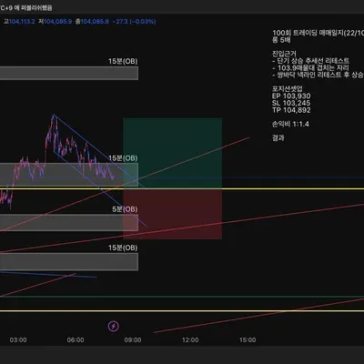This screenshot has width=364, height=364.
Task: Click the line 쌍바닥 넥라인 리테스트 후 상승
Action: (x=318, y=75)
